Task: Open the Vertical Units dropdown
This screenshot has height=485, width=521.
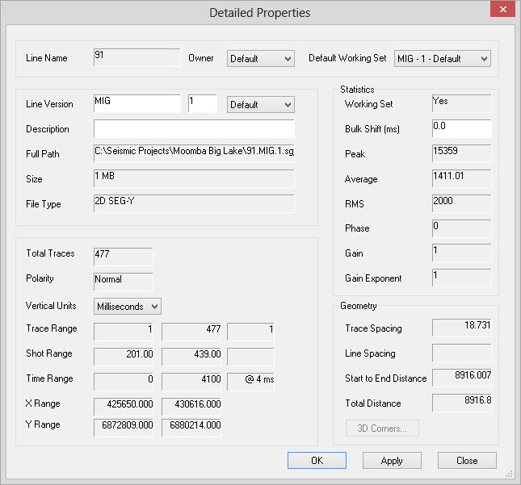Action: pyautogui.click(x=128, y=307)
